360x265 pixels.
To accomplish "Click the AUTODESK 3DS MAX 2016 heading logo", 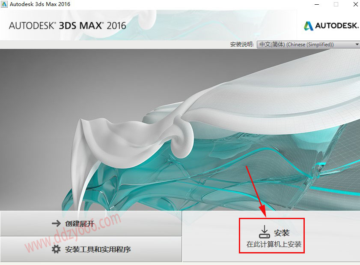I will (x=67, y=26).
